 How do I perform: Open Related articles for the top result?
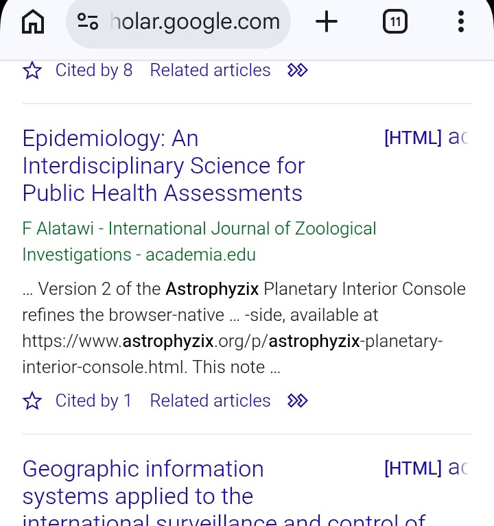pyautogui.click(x=210, y=71)
